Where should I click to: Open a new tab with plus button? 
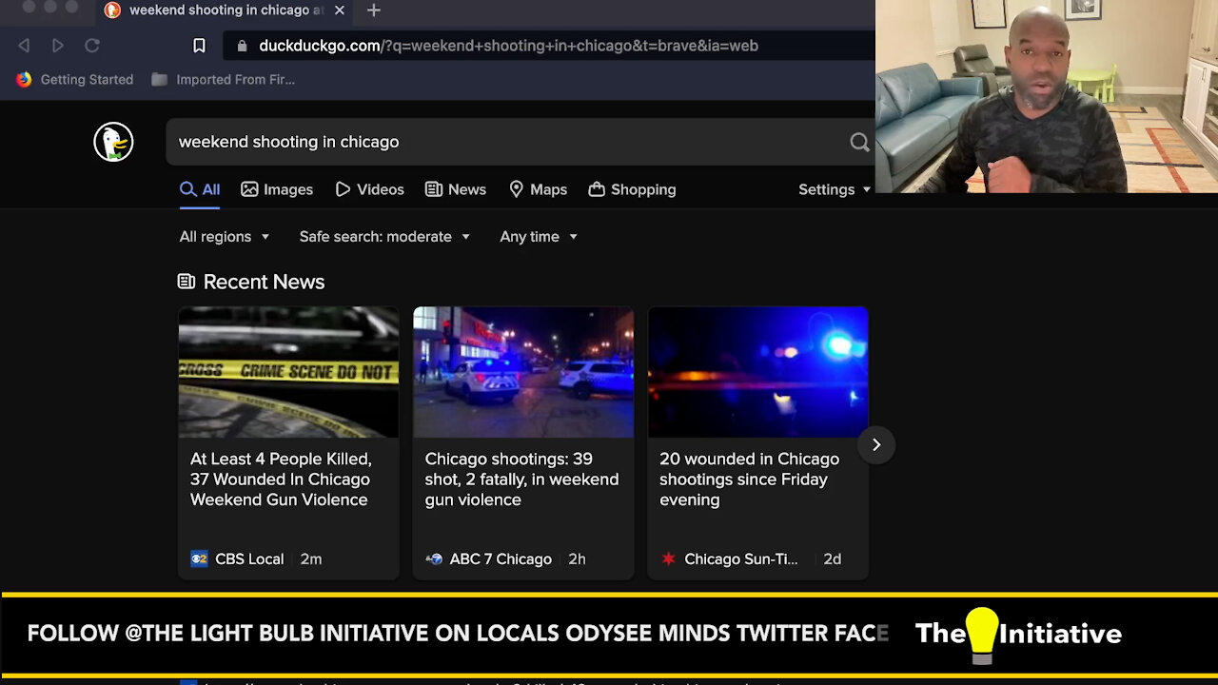[x=374, y=10]
